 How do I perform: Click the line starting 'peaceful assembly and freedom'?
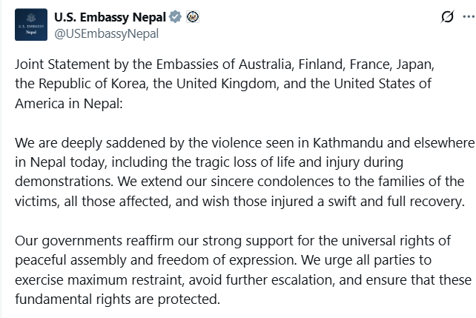pyautogui.click(x=223, y=260)
